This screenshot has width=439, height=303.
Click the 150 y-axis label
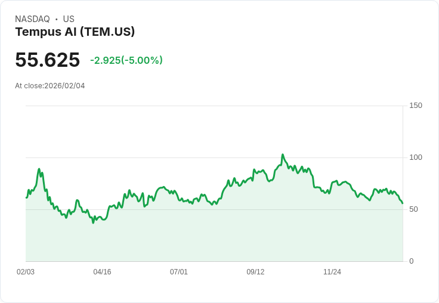tap(416, 106)
